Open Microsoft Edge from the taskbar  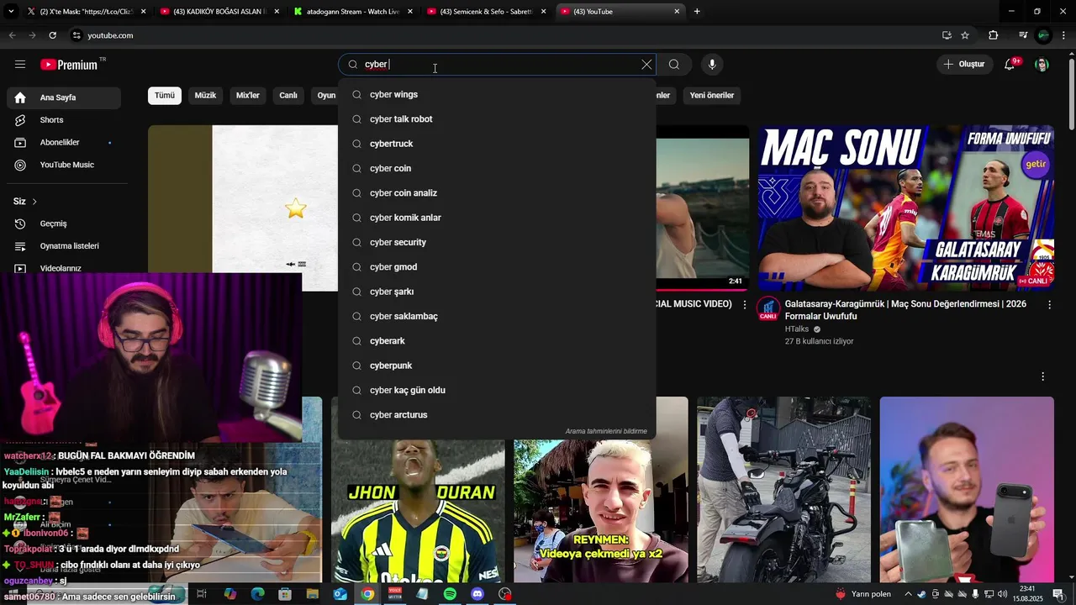(x=257, y=594)
